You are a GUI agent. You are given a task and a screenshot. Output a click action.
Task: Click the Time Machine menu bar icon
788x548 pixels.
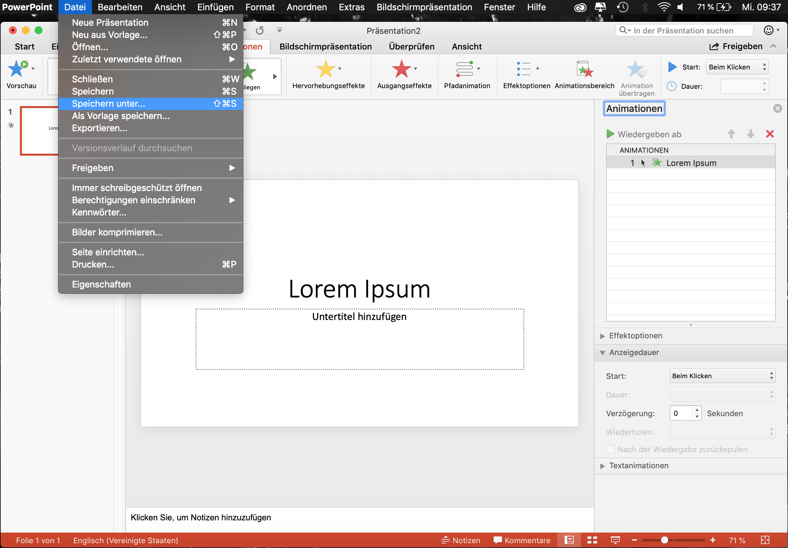[x=622, y=7]
